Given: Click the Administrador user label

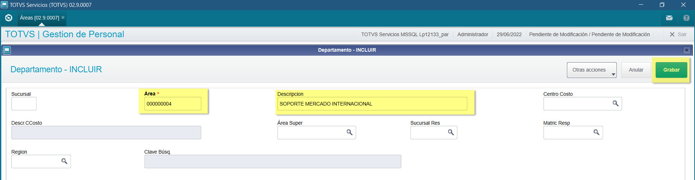Looking at the screenshot, I should click(473, 34).
